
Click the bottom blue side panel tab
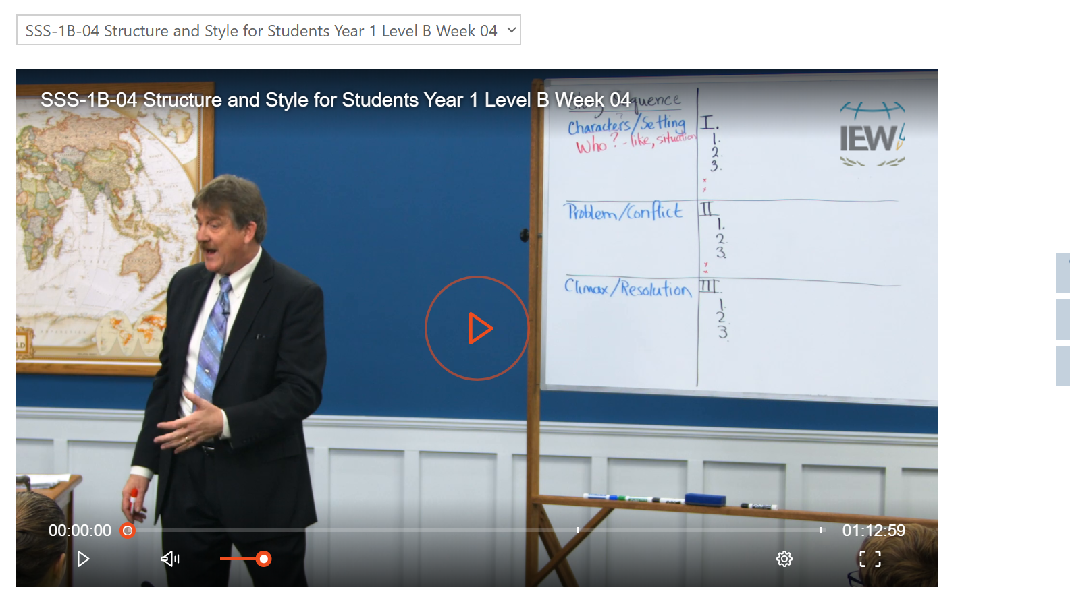[1063, 365]
